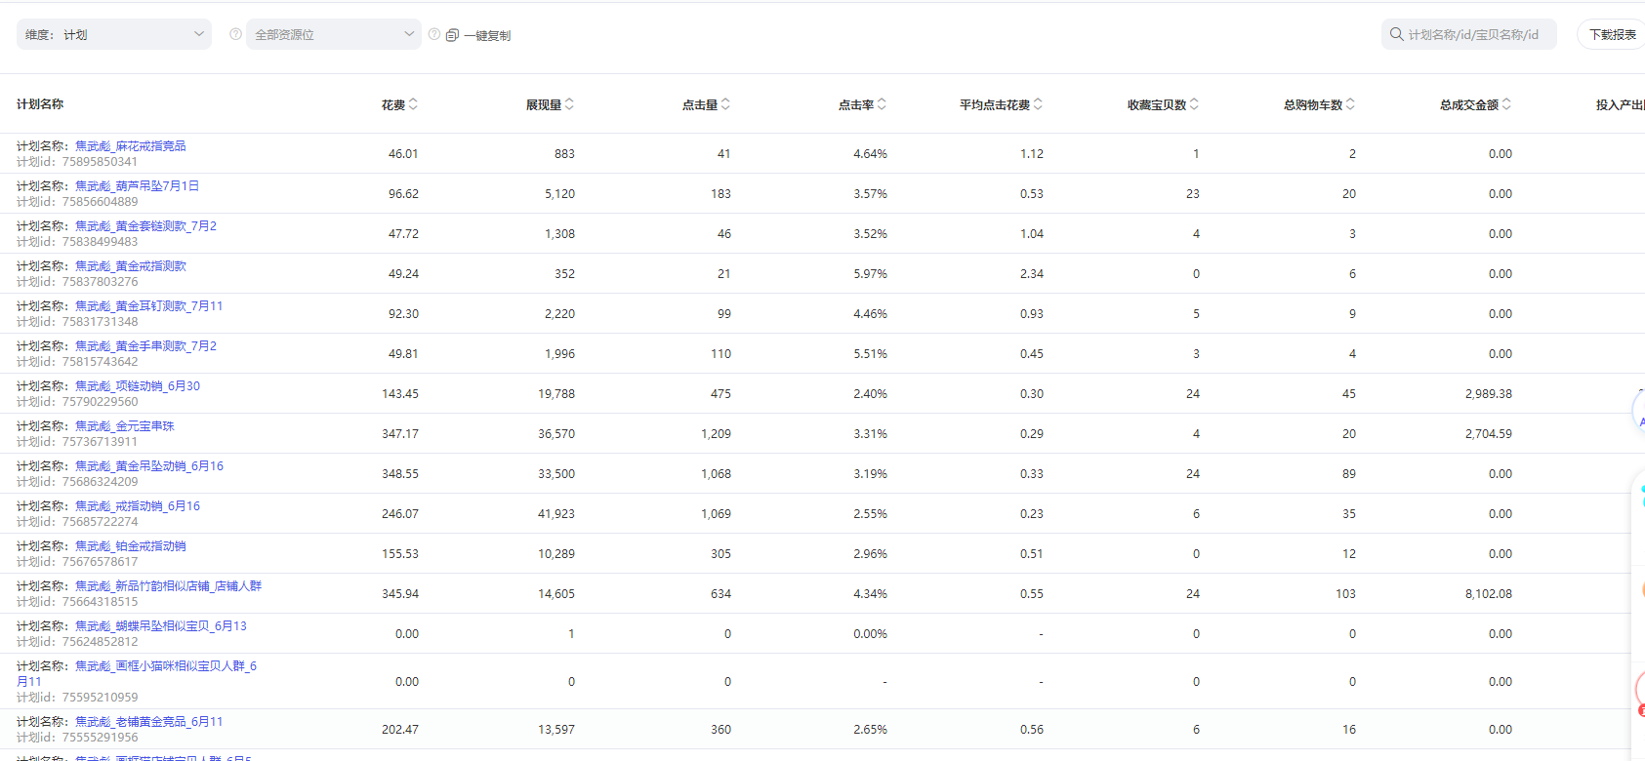Sort the table by 总购物车数

coord(1350,104)
